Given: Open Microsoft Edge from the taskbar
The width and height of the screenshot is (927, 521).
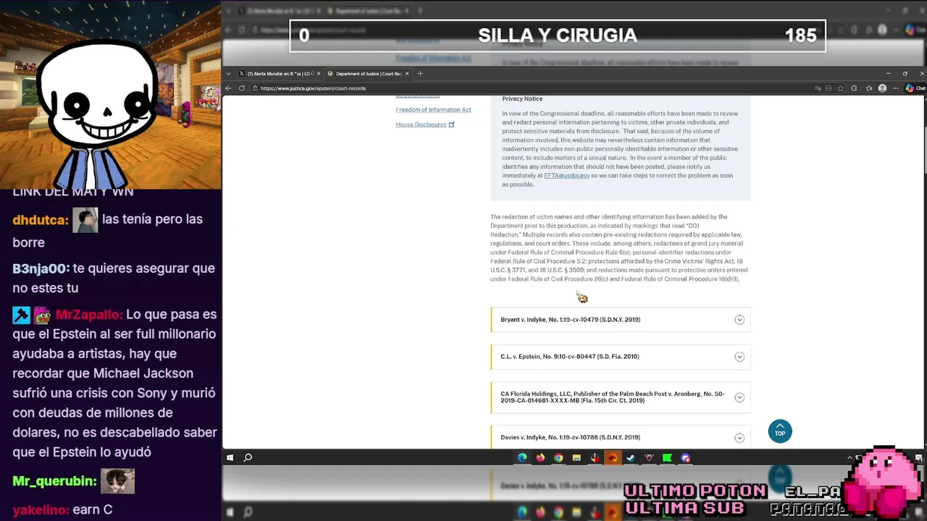Looking at the screenshot, I should point(522,457).
